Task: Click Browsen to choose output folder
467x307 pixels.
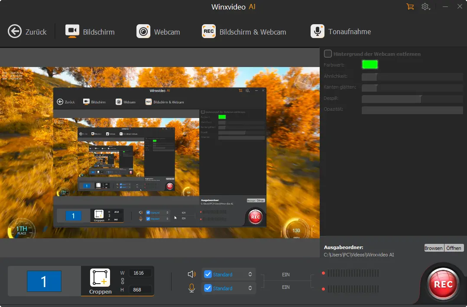Action: [x=434, y=248]
